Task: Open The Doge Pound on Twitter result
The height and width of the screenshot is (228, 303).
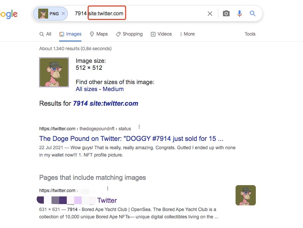Action: coord(131,139)
